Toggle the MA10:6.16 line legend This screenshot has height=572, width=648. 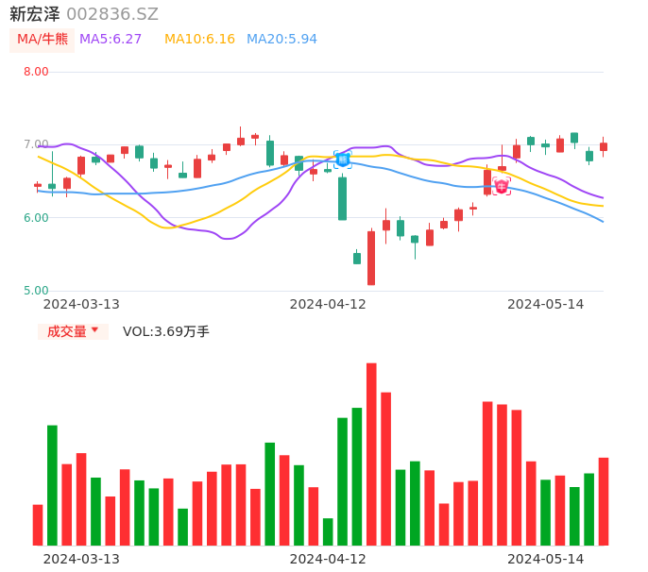pyautogui.click(x=199, y=39)
